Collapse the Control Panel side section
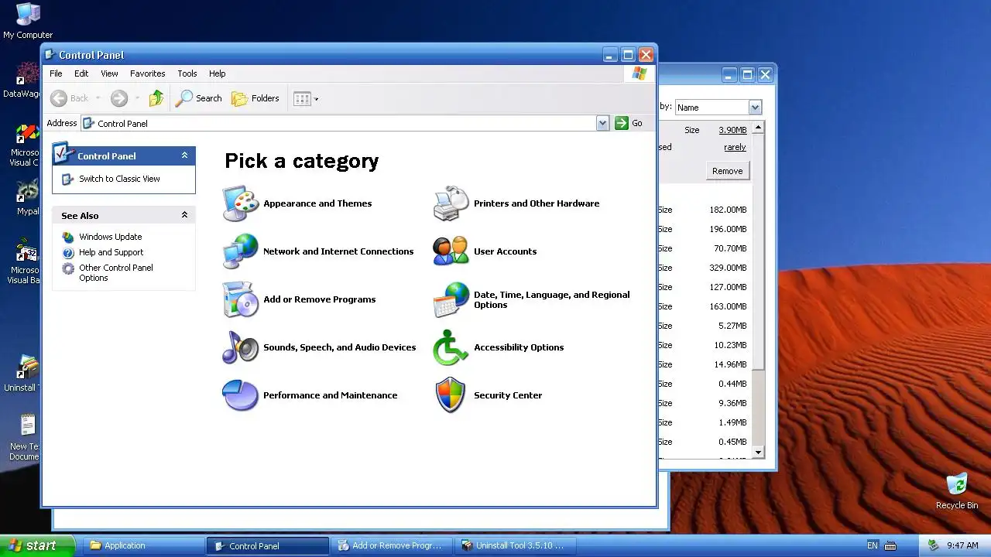 point(184,155)
